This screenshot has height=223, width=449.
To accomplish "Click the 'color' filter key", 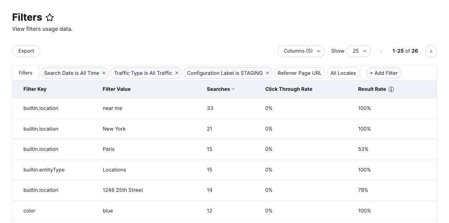I will tap(29, 211).
